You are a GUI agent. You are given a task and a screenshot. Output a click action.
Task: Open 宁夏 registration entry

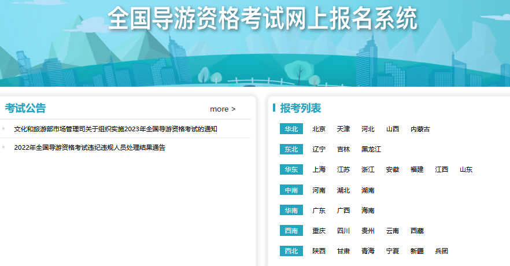coord(393,251)
